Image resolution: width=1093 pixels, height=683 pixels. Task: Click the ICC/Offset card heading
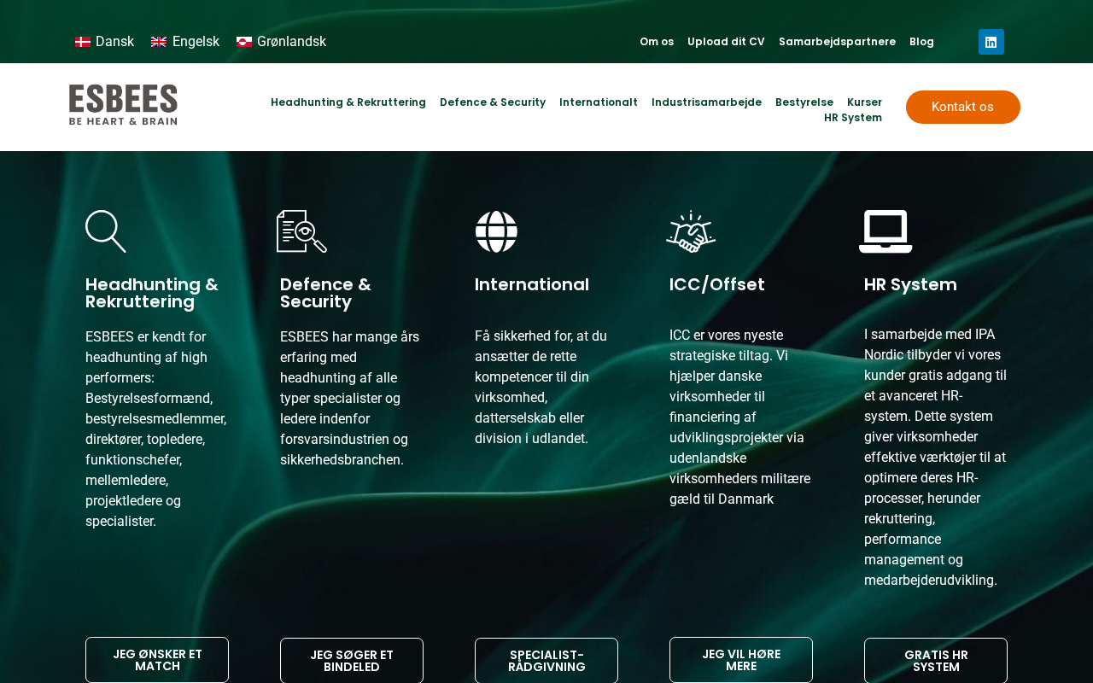[717, 284]
